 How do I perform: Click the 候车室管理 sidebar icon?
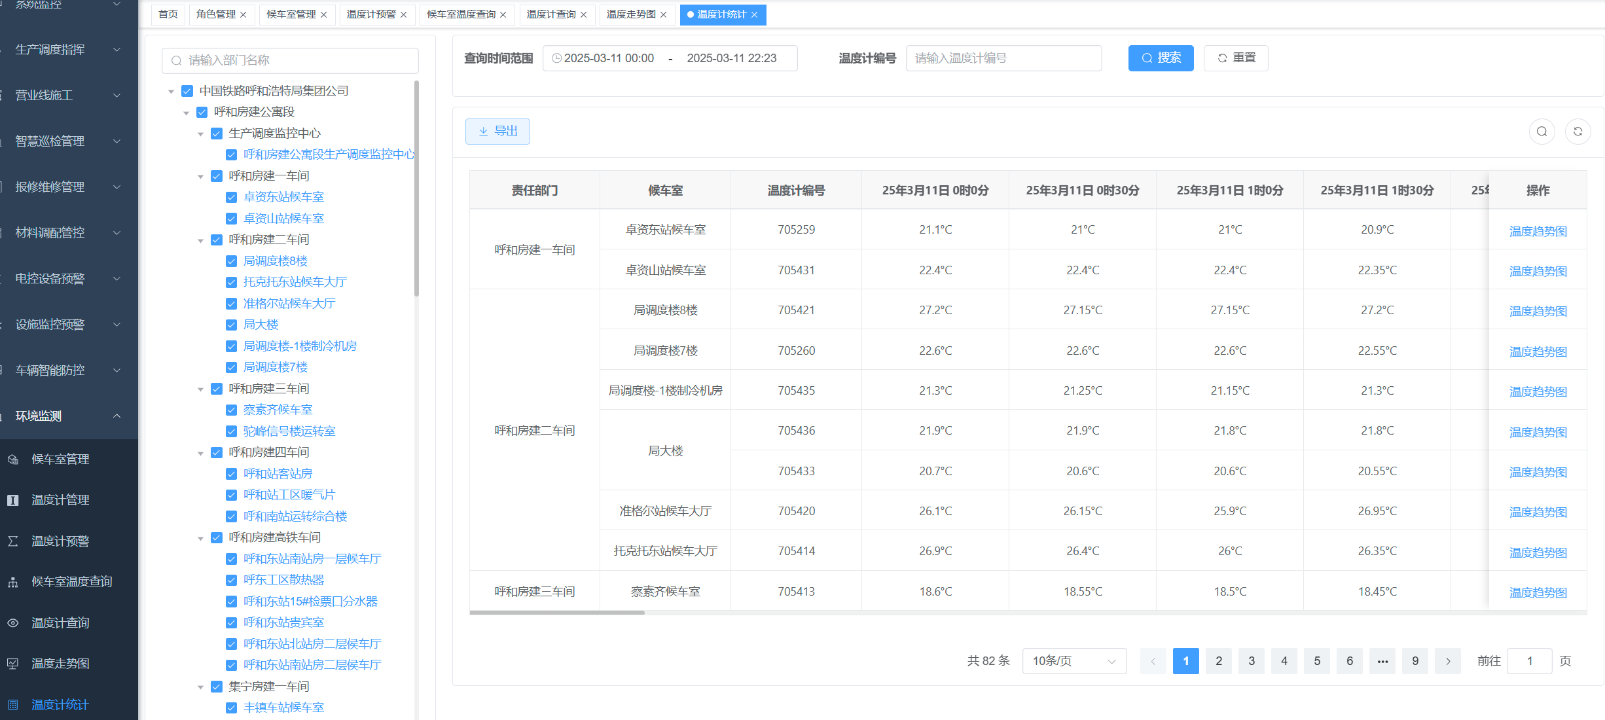[13, 459]
